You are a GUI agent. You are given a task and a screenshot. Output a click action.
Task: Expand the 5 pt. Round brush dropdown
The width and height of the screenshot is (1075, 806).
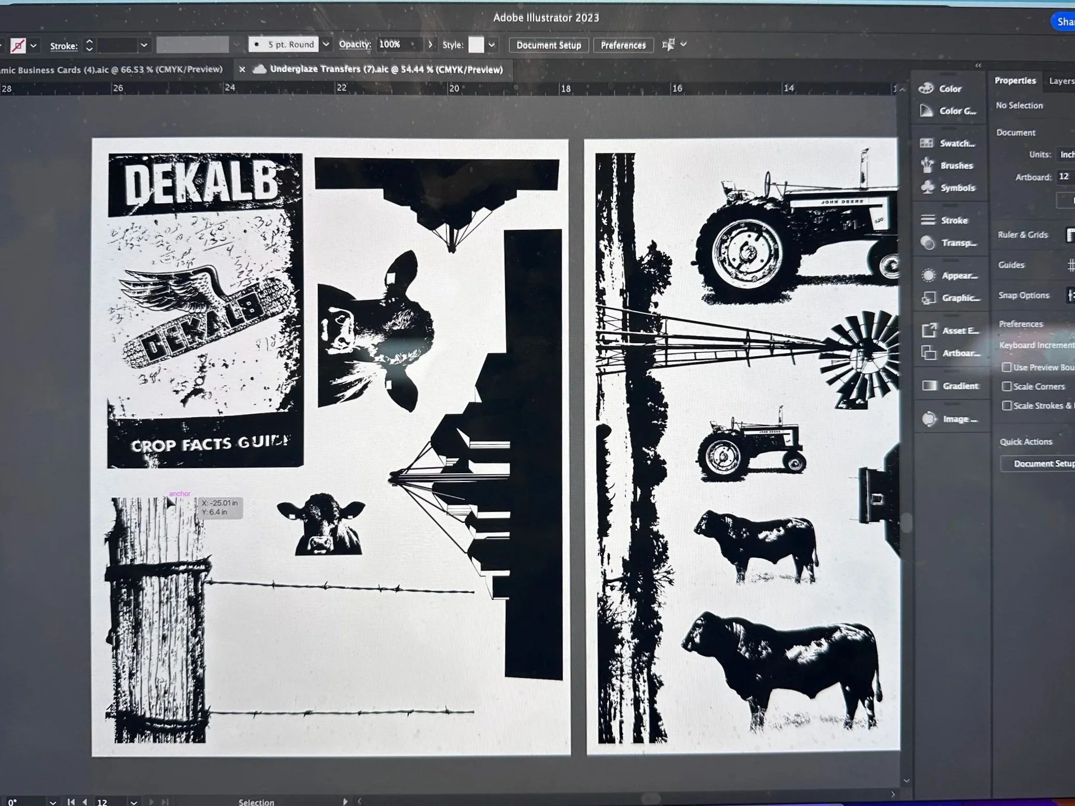coord(326,45)
